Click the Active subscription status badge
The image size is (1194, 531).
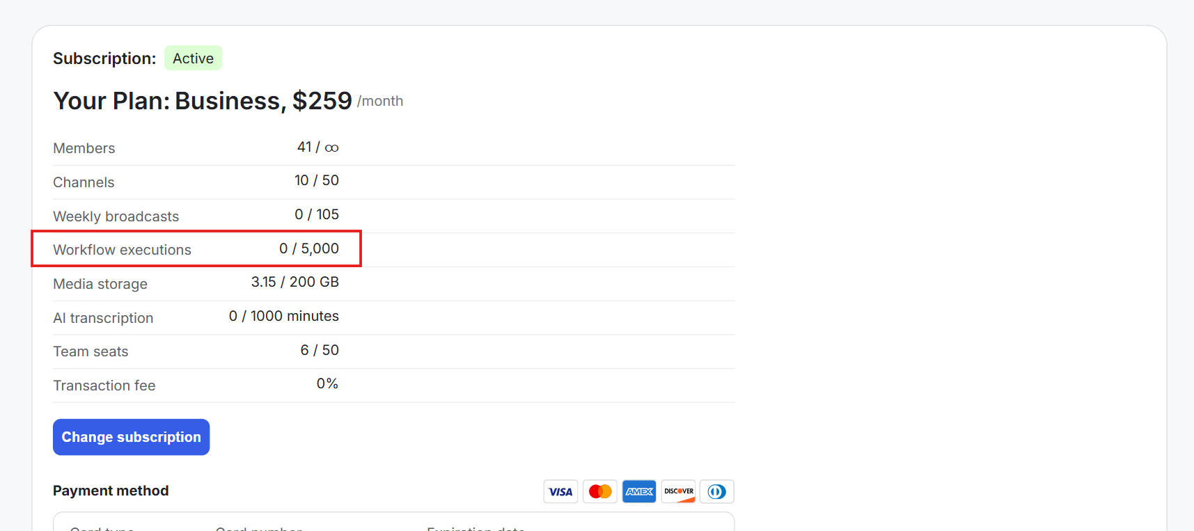pyautogui.click(x=194, y=58)
